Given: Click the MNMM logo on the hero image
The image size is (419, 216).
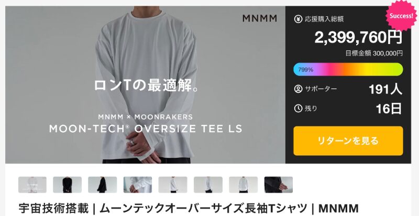Looking at the screenshot, I should pos(259,18).
